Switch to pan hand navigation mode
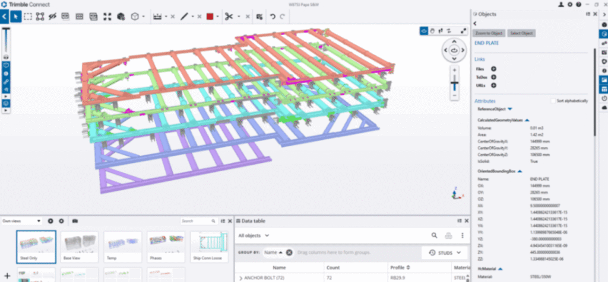The width and height of the screenshot is (608, 282). tap(433, 31)
